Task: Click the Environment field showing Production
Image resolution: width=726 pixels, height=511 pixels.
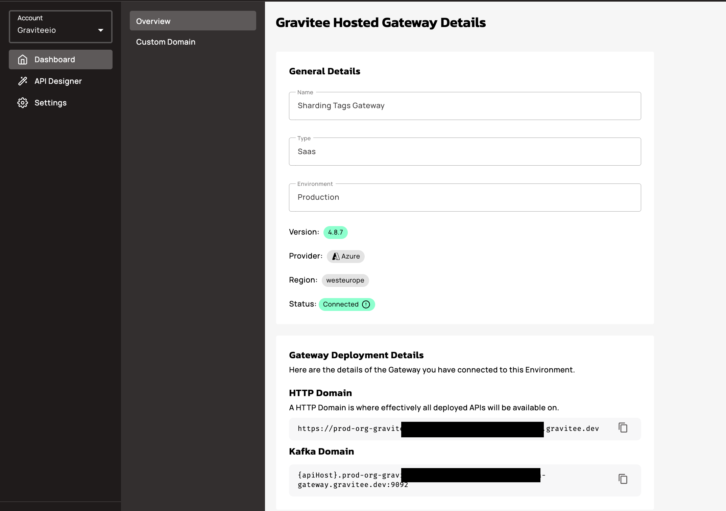Action: [465, 198]
